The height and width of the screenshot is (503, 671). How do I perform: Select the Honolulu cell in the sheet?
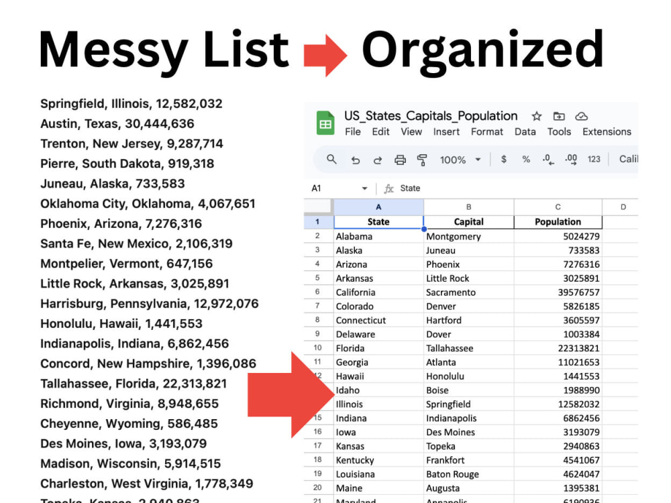click(468, 376)
